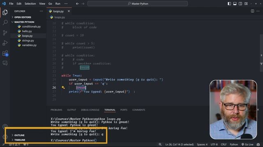Switch to the Problems panel tab
The height and width of the screenshot is (147, 263).
click(x=56, y=110)
